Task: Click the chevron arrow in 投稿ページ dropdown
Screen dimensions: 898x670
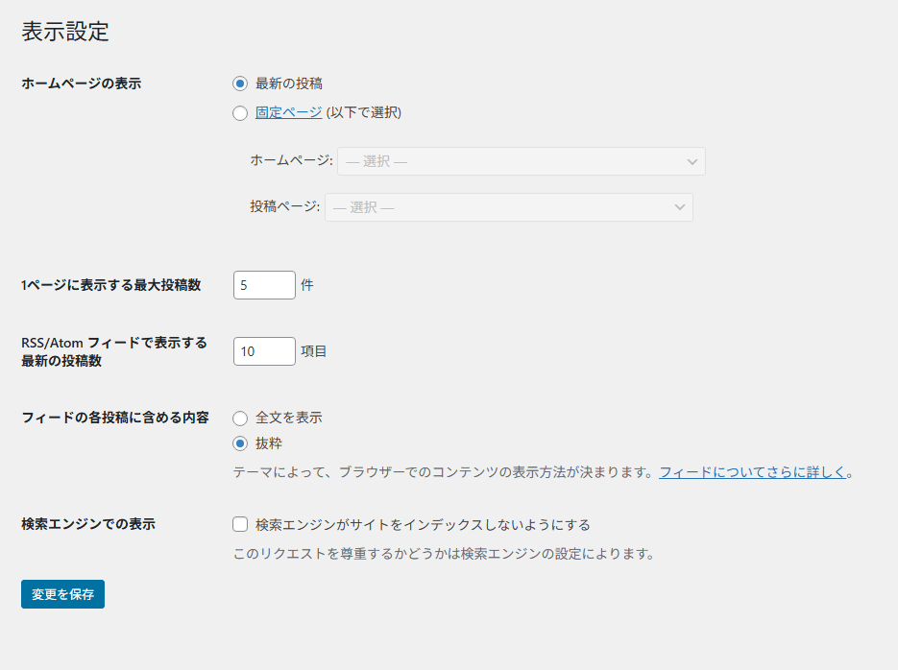Action: (x=680, y=207)
